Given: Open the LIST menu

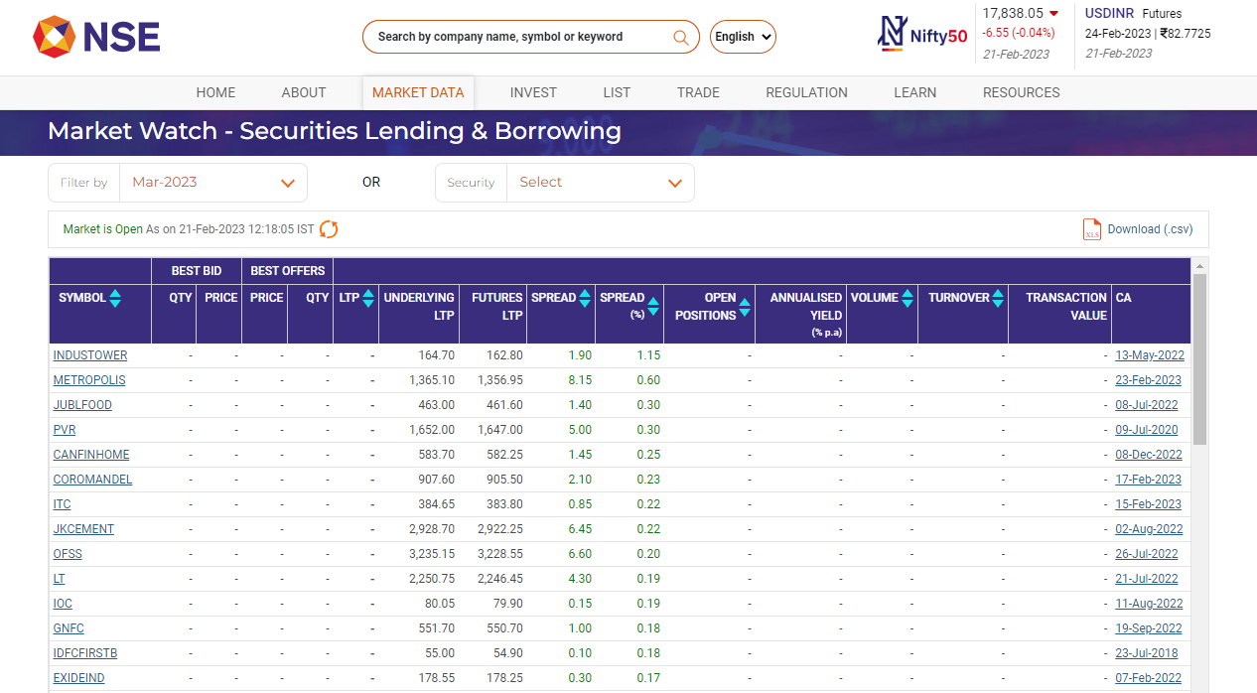Looking at the screenshot, I should coord(617,92).
